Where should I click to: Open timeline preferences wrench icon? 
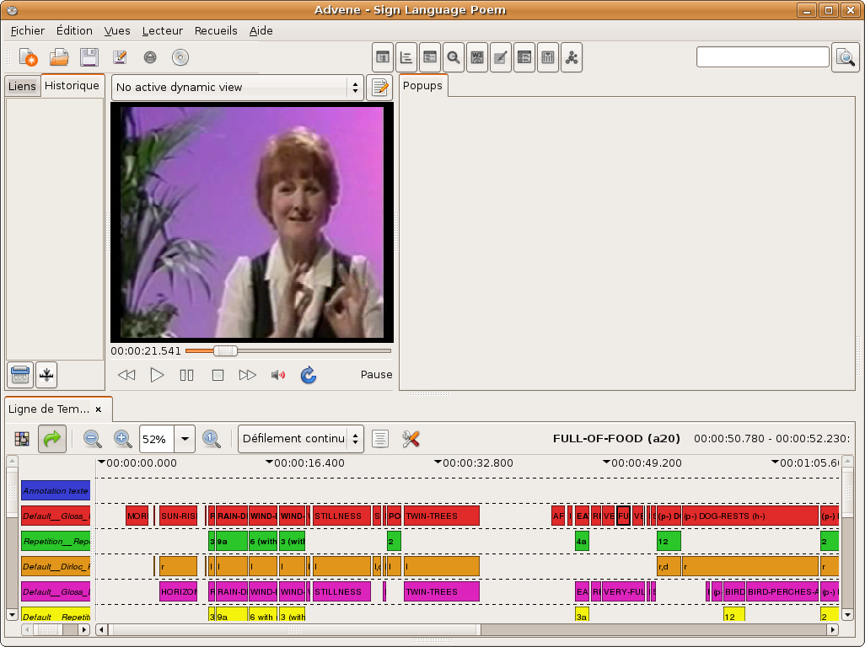click(x=411, y=438)
